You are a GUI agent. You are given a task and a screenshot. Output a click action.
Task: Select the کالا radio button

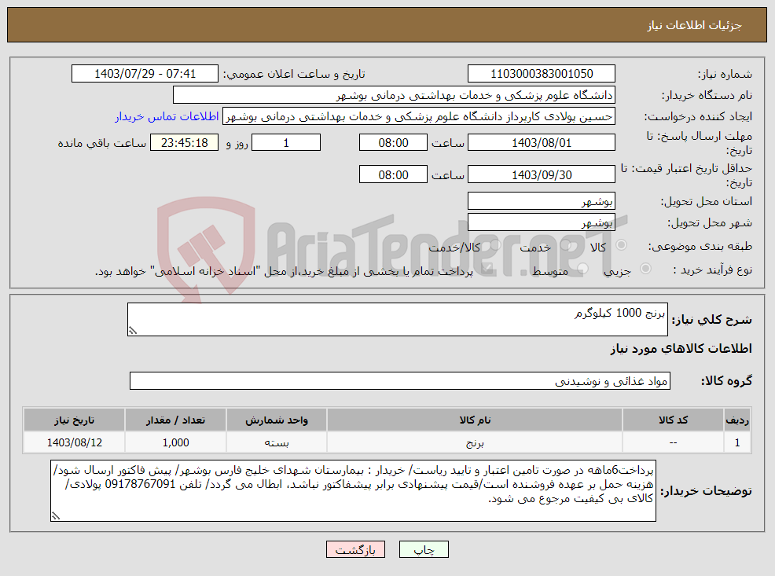pyautogui.click(x=622, y=245)
